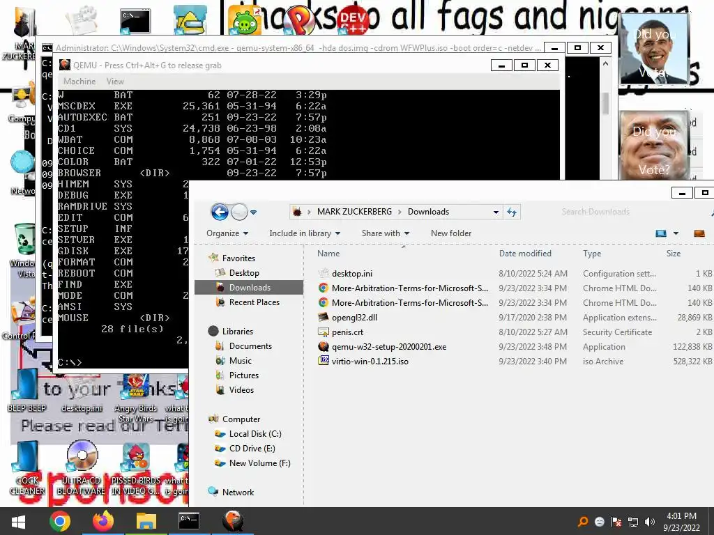
Task: Open the cmd shortcut on desktop
Action: click(135, 21)
